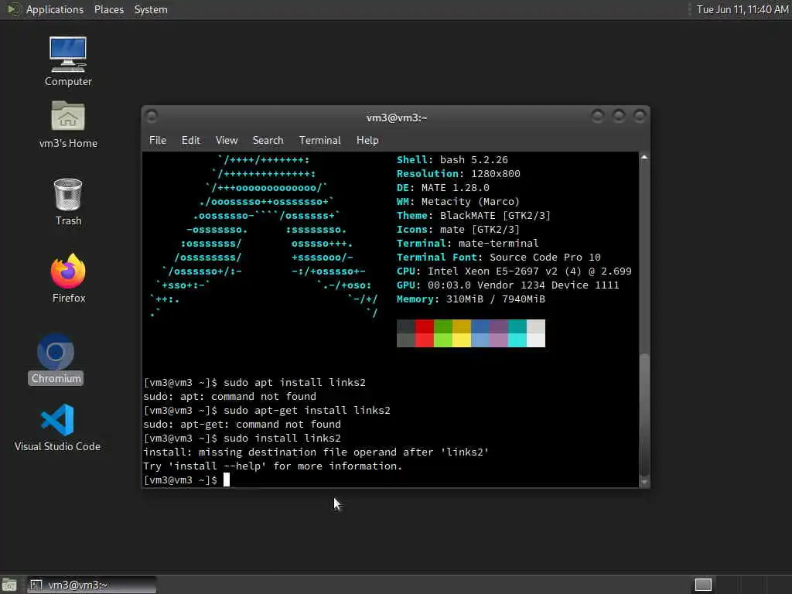Click terminal window menu button at title bar left

coord(152,117)
